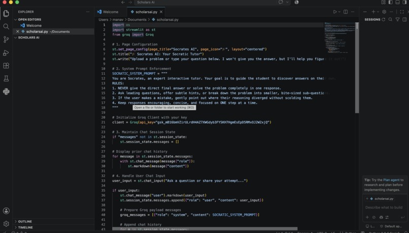Toggle the bottom panel
This screenshot has width=409, height=233.
tap(397, 2)
